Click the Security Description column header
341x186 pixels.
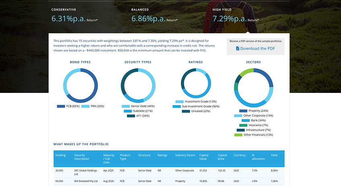[x=82, y=157]
